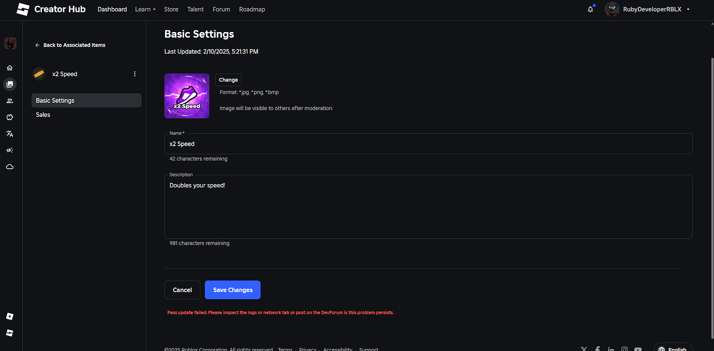Switch to the Sales tab
Image resolution: width=714 pixels, height=351 pixels.
(x=43, y=114)
